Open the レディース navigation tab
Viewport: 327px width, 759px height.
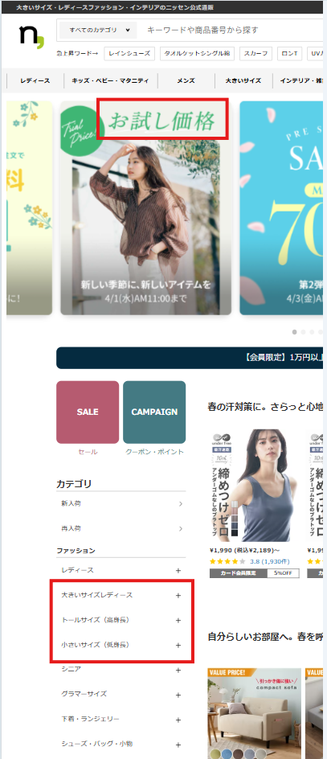35,81
